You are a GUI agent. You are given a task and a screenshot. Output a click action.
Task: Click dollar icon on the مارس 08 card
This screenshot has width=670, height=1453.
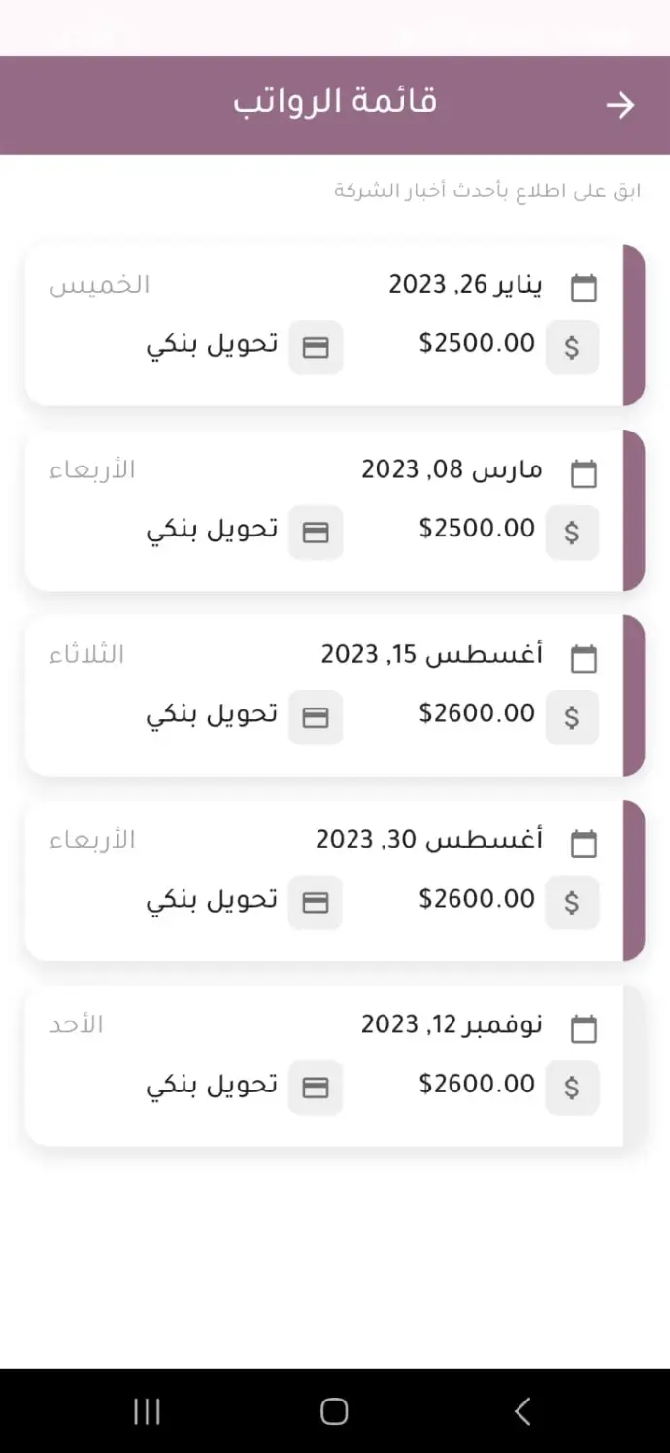click(x=572, y=533)
